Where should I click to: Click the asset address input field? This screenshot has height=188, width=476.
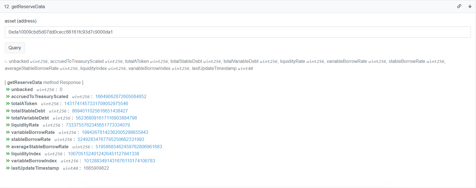[x=237, y=32]
